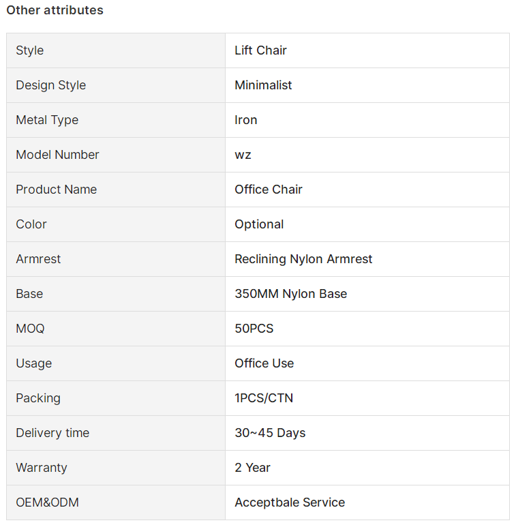Click 'Reclining Nylon Armrest' text
The width and height of the screenshot is (518, 525).
pyautogui.click(x=303, y=259)
